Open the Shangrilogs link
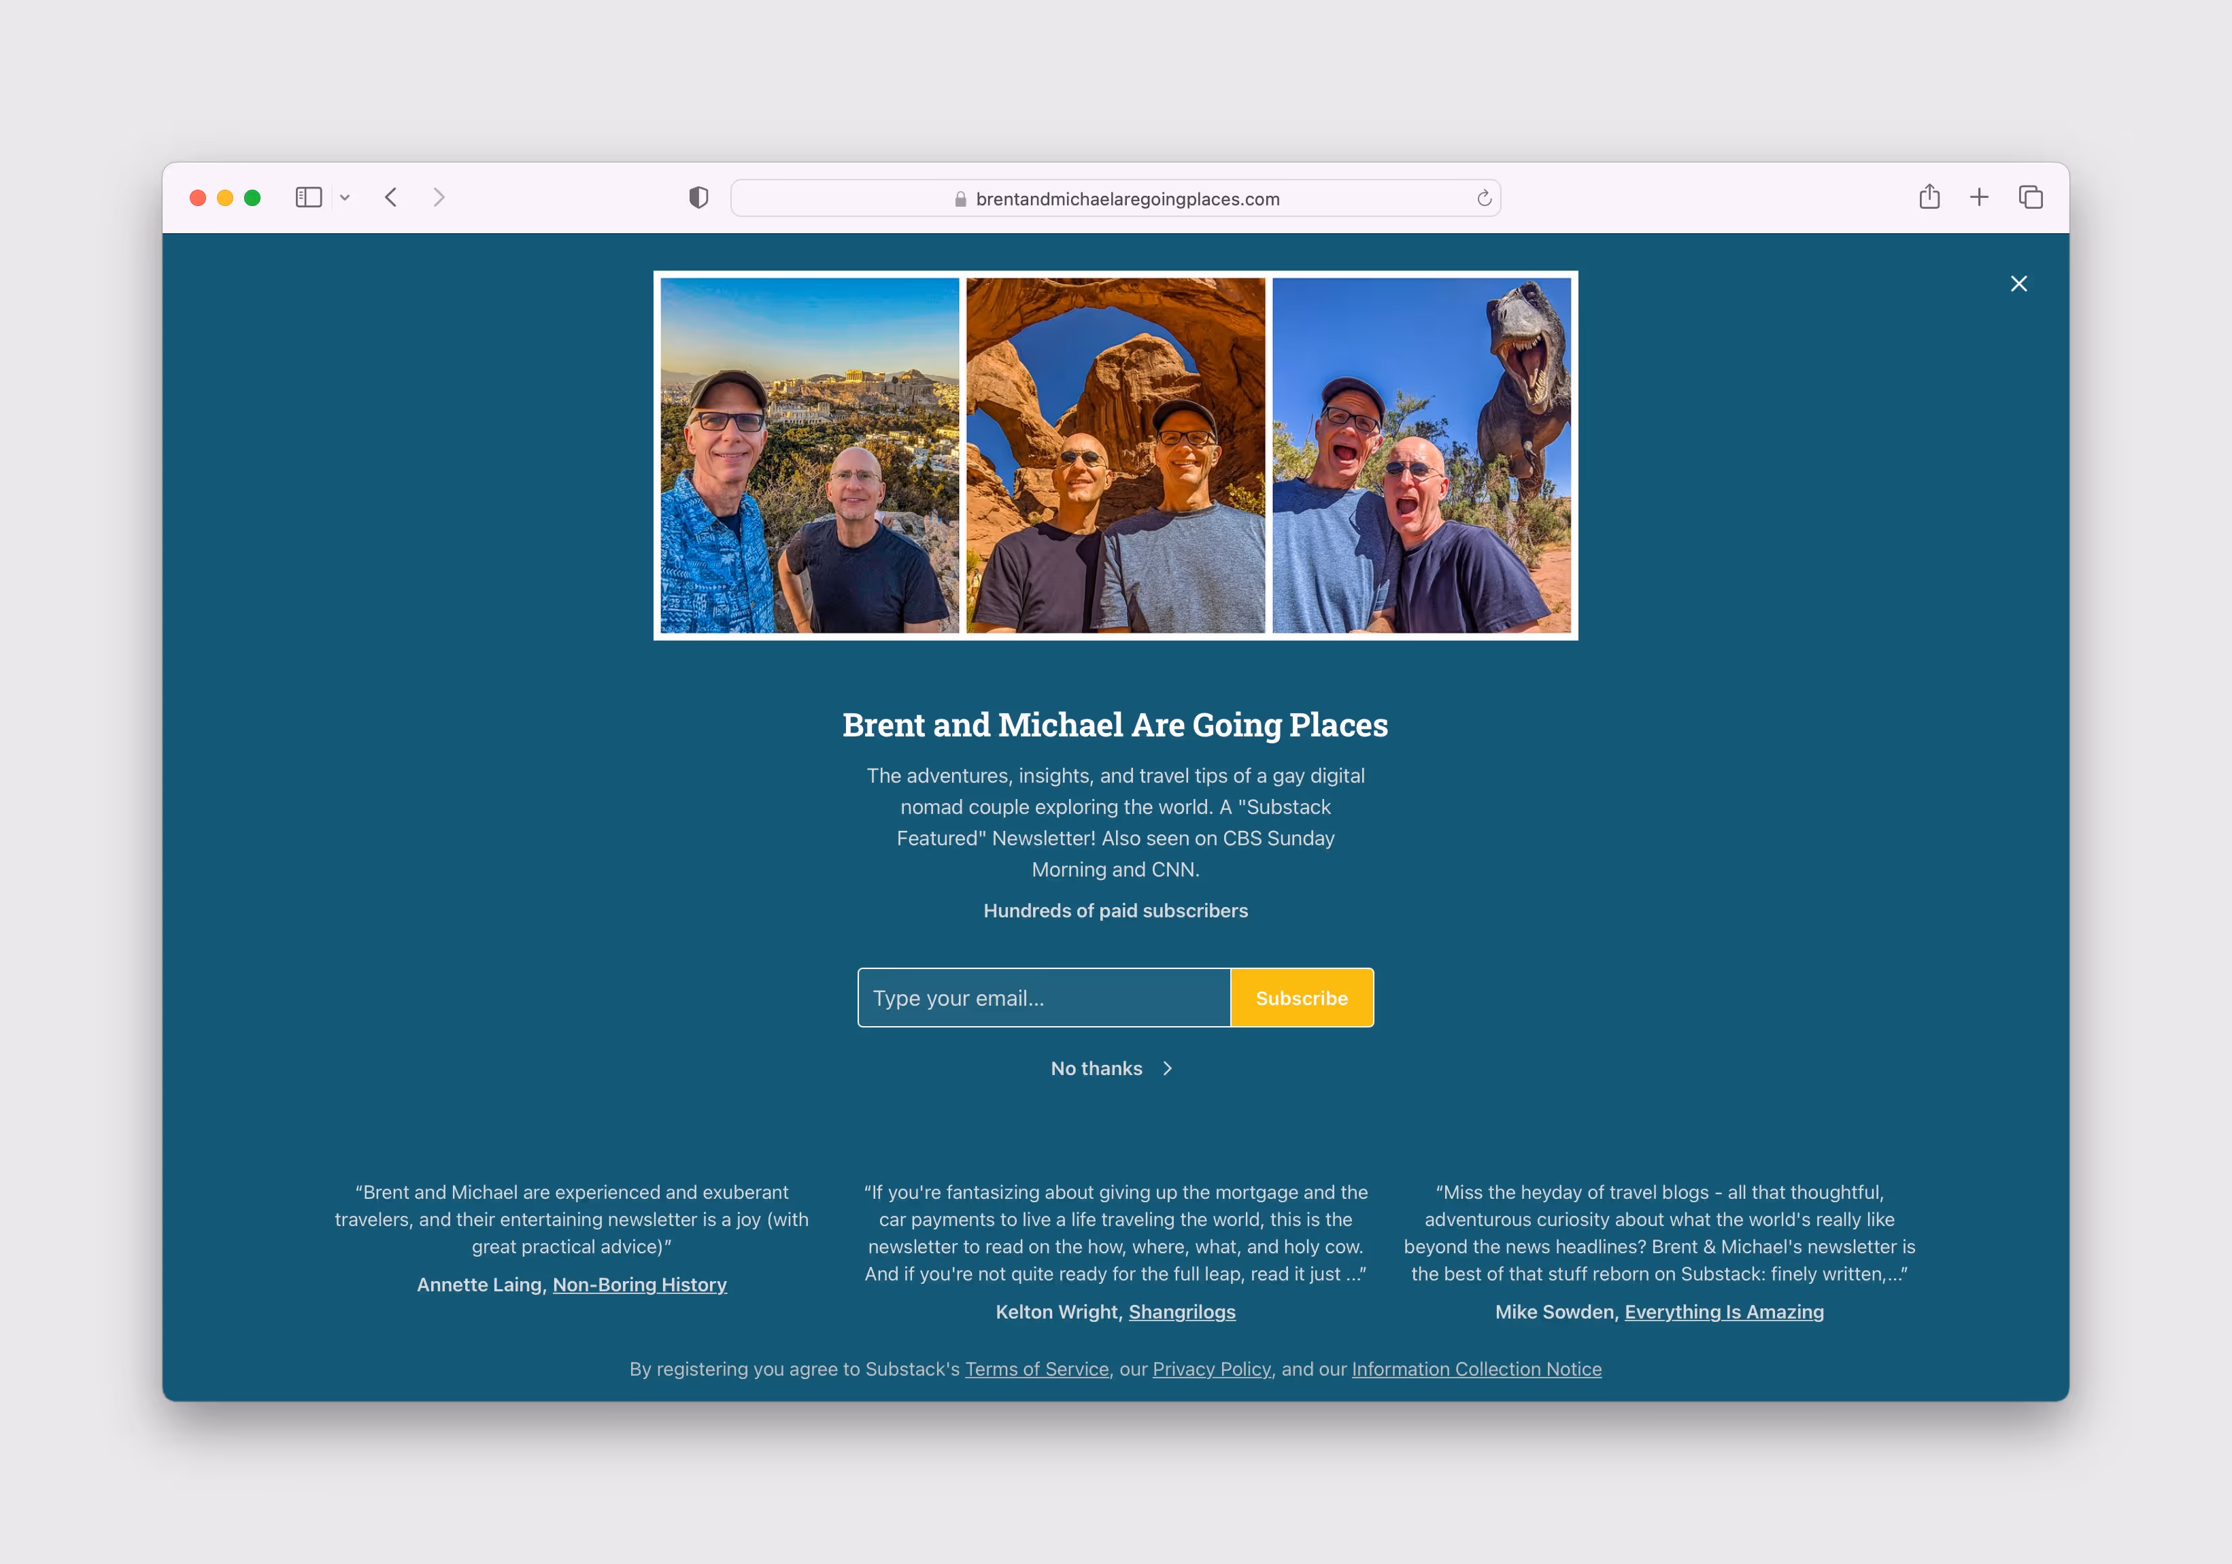This screenshot has height=1564, width=2232. (1182, 1311)
